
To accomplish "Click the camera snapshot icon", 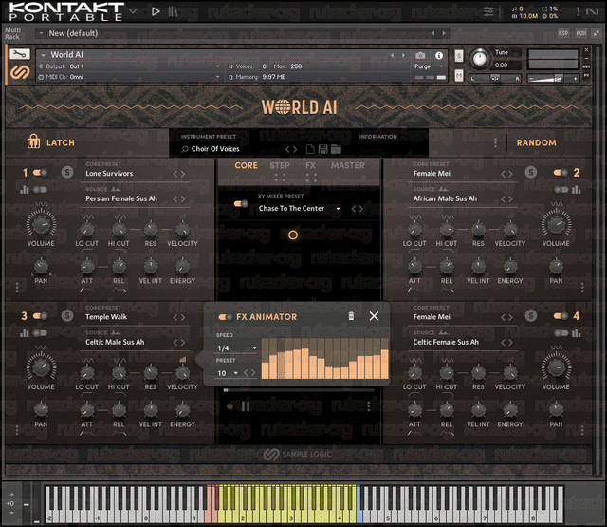I will [x=420, y=56].
